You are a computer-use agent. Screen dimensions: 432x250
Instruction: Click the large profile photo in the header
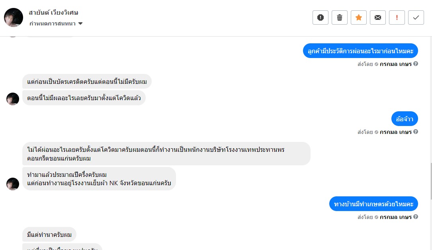(x=14, y=17)
